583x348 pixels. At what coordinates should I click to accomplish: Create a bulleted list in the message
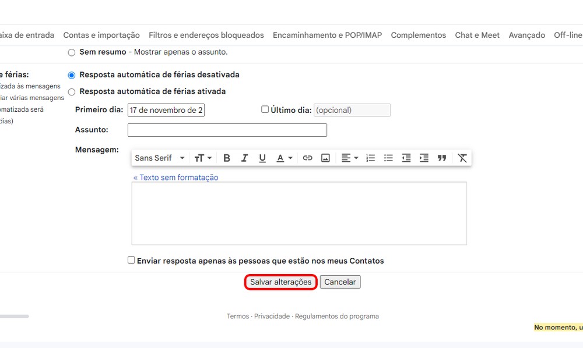tap(388, 157)
